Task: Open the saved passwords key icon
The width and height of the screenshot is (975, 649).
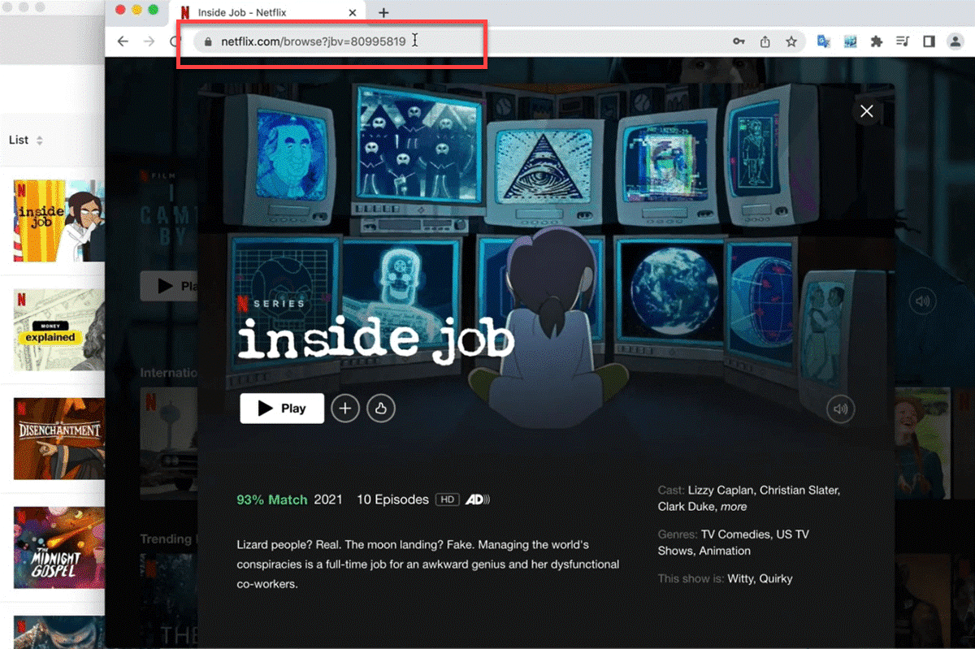Action: click(739, 42)
